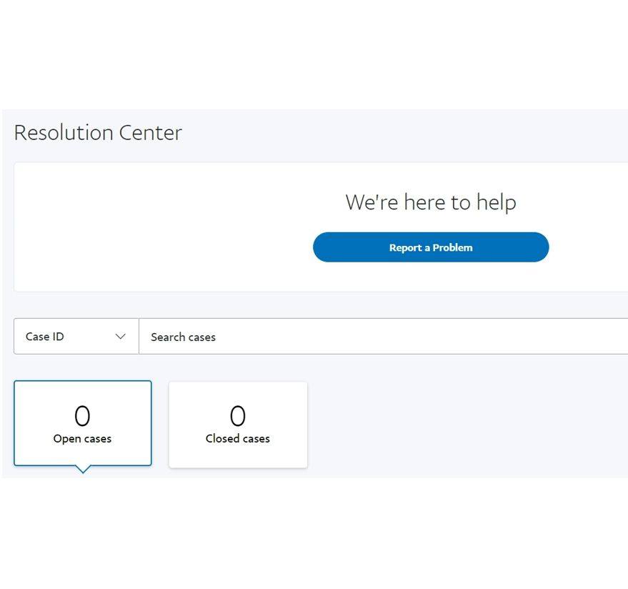This screenshot has height=589, width=628.
Task: Switch to the Closed cases tab card
Action: [x=238, y=425]
